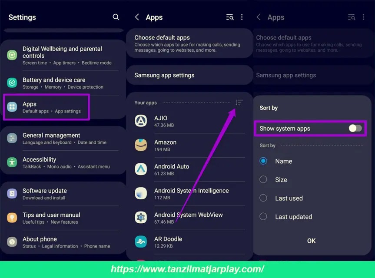Tap the search icon in Settings header
Screen dimensions: 375x278
pyautogui.click(x=116, y=17)
